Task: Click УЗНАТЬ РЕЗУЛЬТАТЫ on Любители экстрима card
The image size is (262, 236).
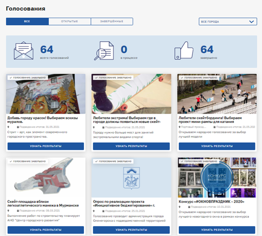Action: [x=131, y=146]
